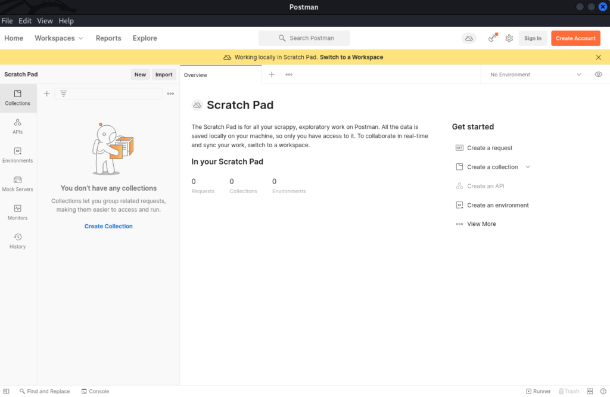Open the No Environment dropdown
Image resolution: width=610 pixels, height=397 pixels.
[536, 75]
